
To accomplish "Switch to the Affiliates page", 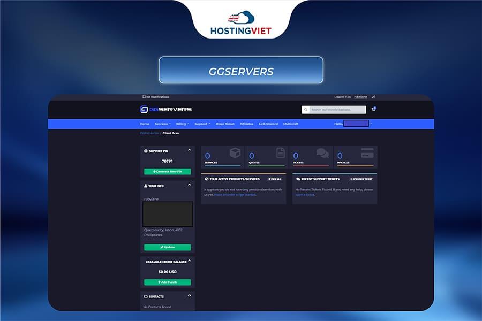I will click(246, 124).
